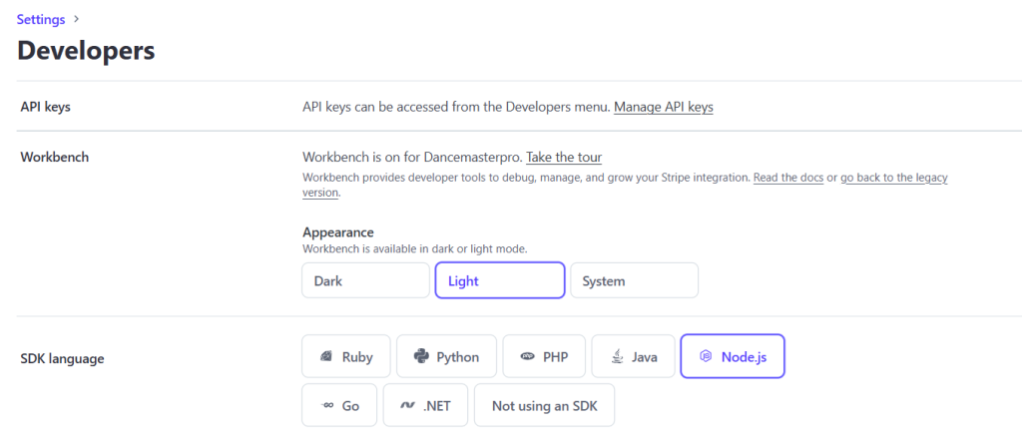Choose Not using an SDK option
Image resolution: width=1022 pixels, height=440 pixels.
point(544,406)
